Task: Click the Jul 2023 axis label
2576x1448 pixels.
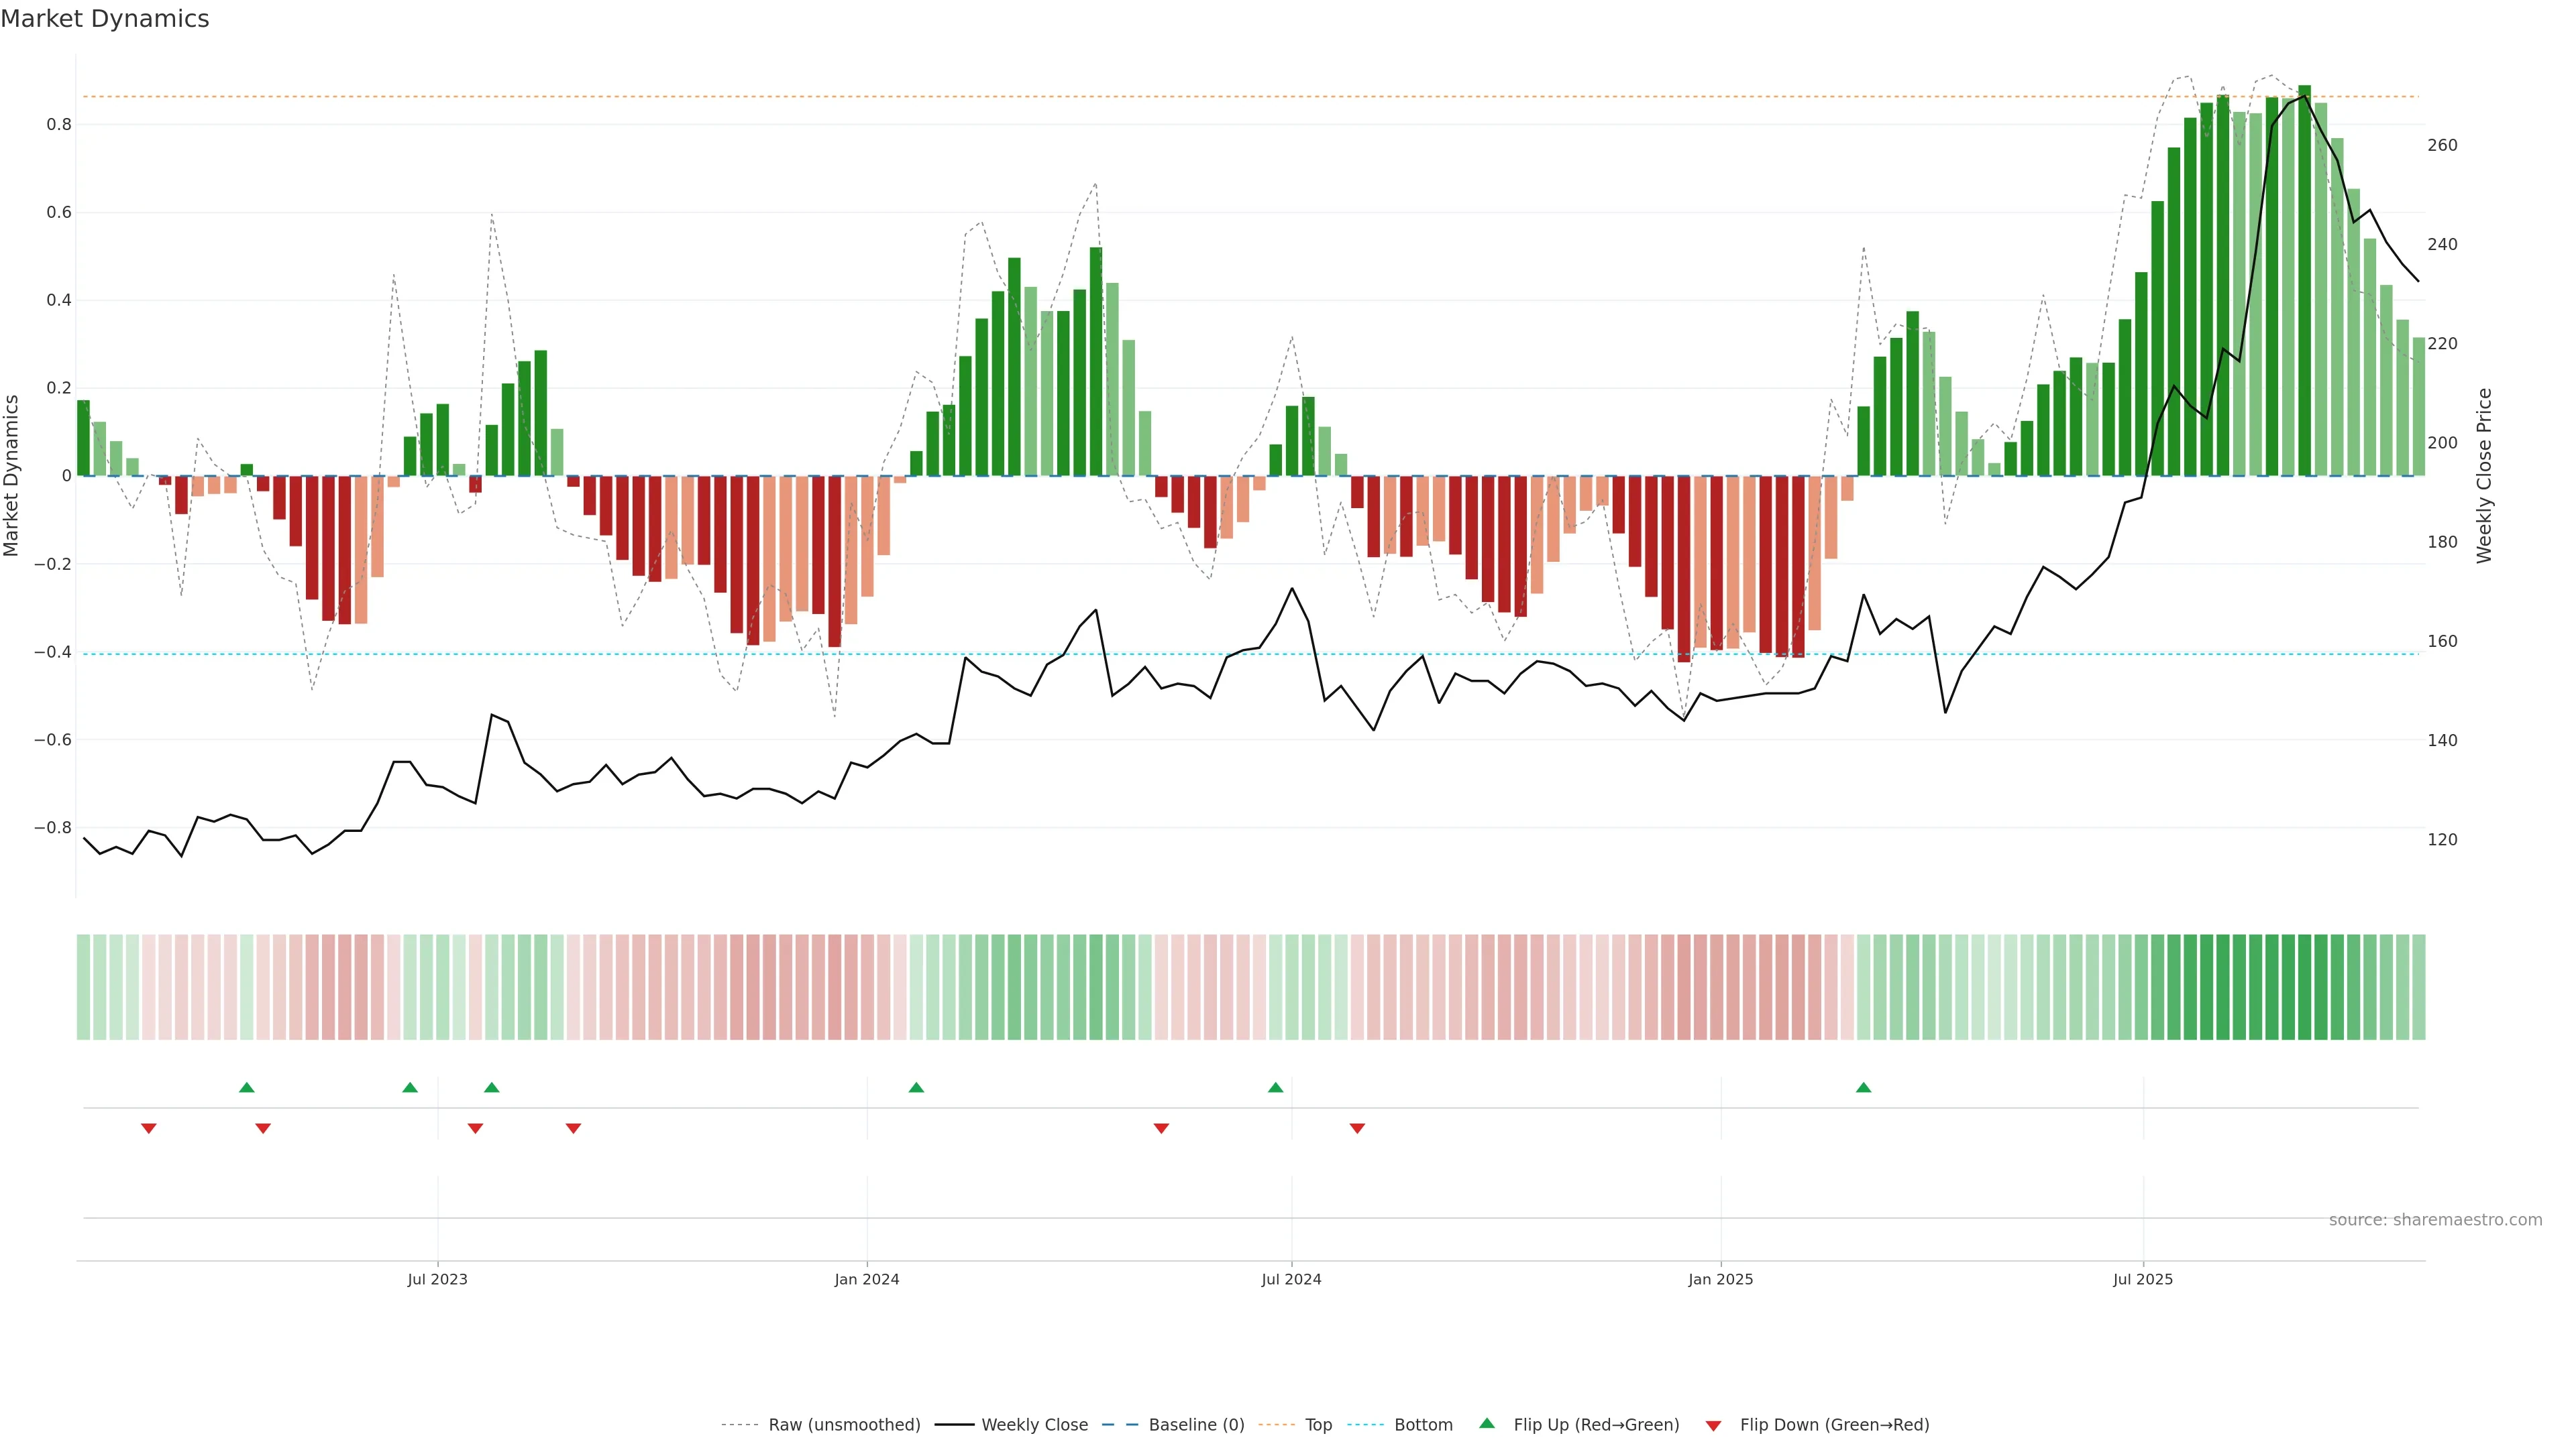Action: pyautogui.click(x=437, y=1279)
